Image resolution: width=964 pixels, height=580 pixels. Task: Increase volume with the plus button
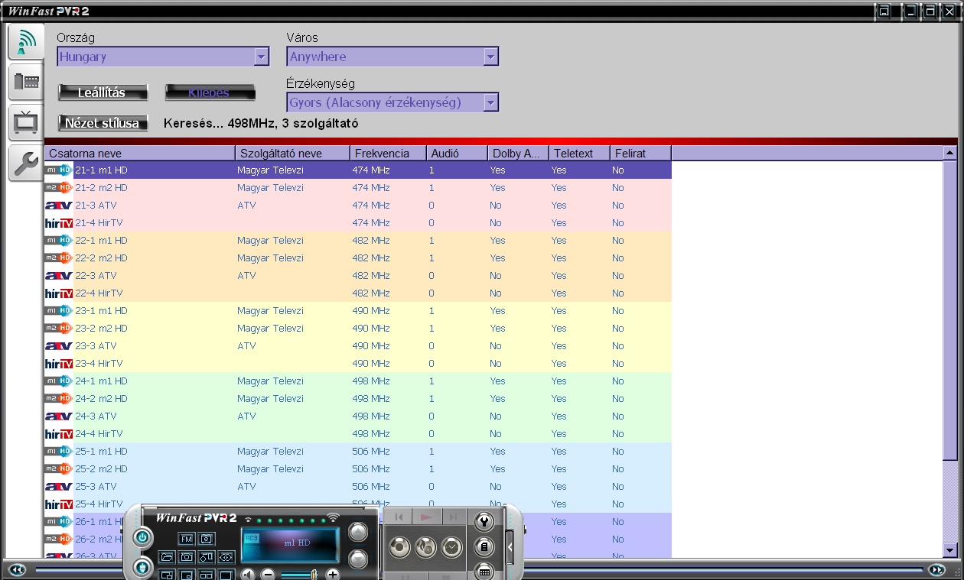click(333, 574)
